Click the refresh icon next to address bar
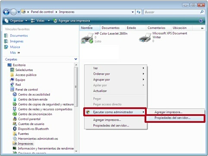 tap(139, 12)
